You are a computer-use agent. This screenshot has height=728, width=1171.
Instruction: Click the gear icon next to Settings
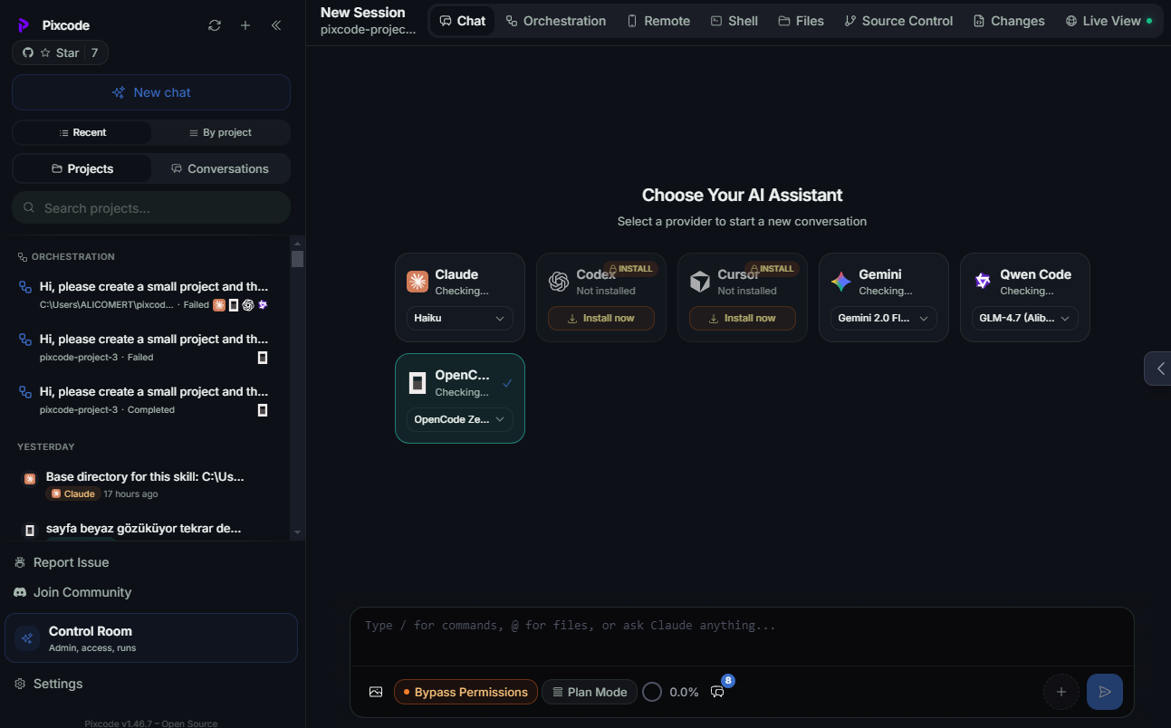point(20,684)
